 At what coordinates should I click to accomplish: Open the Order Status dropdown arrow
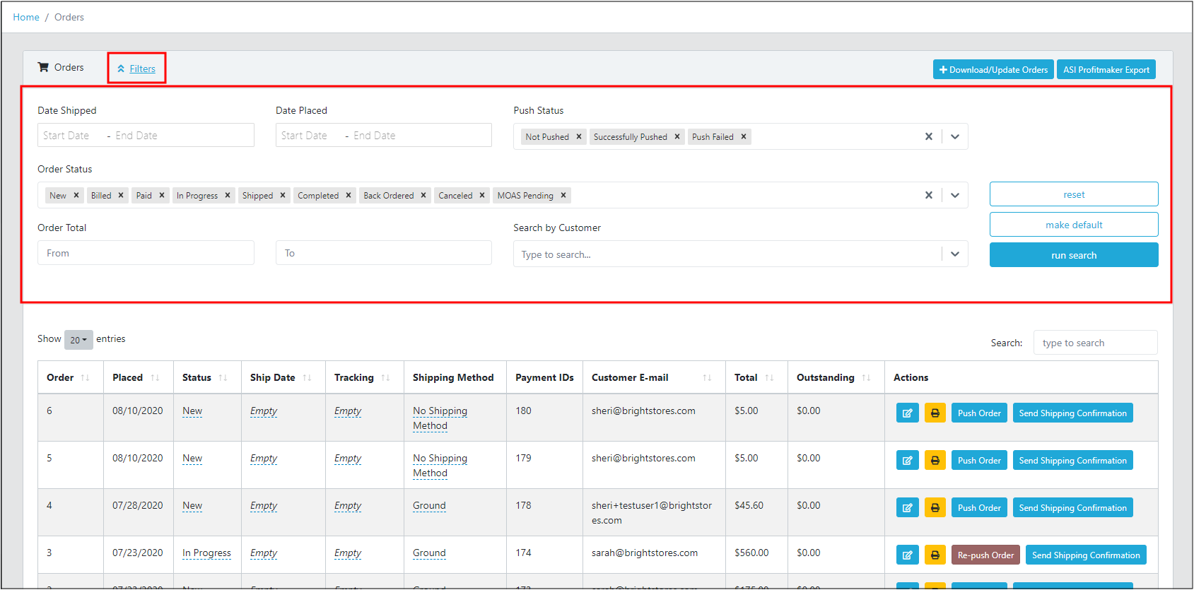click(955, 196)
